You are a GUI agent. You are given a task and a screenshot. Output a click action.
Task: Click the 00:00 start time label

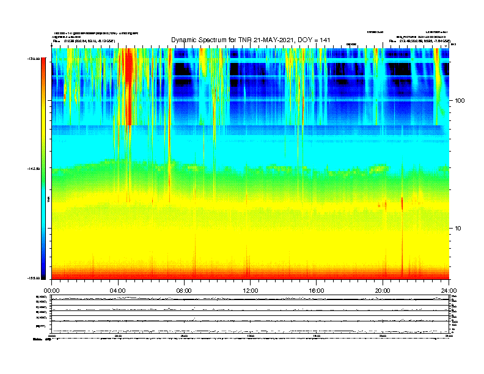click(51, 291)
